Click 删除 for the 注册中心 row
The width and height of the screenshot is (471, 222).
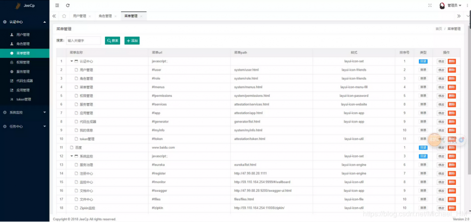point(452,174)
